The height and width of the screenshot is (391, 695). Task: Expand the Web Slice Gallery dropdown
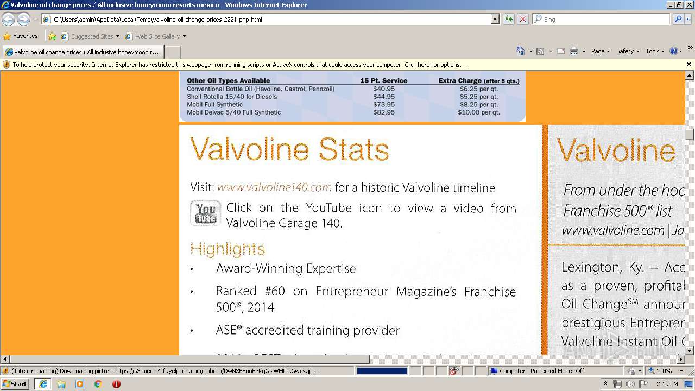pos(184,36)
